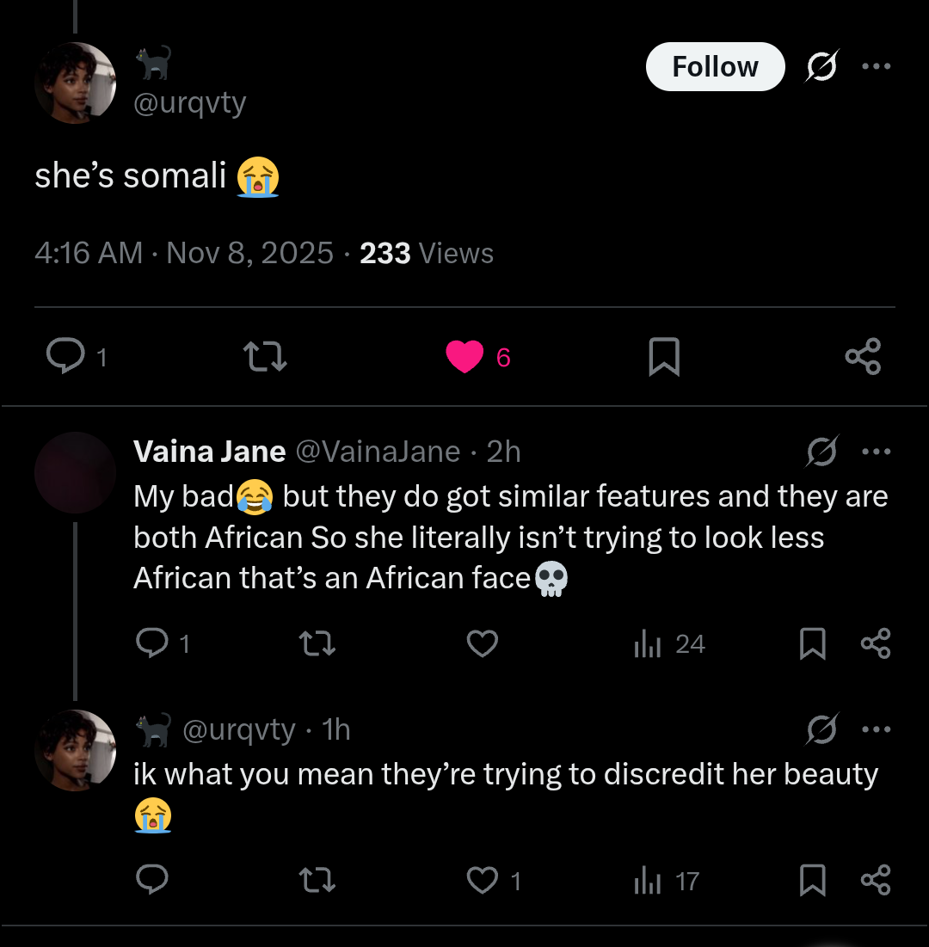Share the main post
The height and width of the screenshot is (947, 929).
pos(863,356)
